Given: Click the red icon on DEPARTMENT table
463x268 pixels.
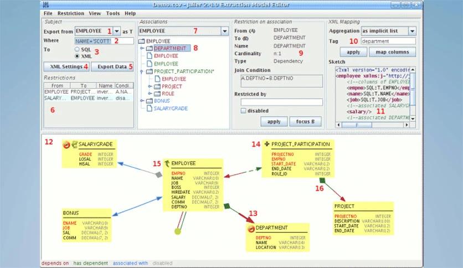Looking at the screenshot, I should coord(251,228).
